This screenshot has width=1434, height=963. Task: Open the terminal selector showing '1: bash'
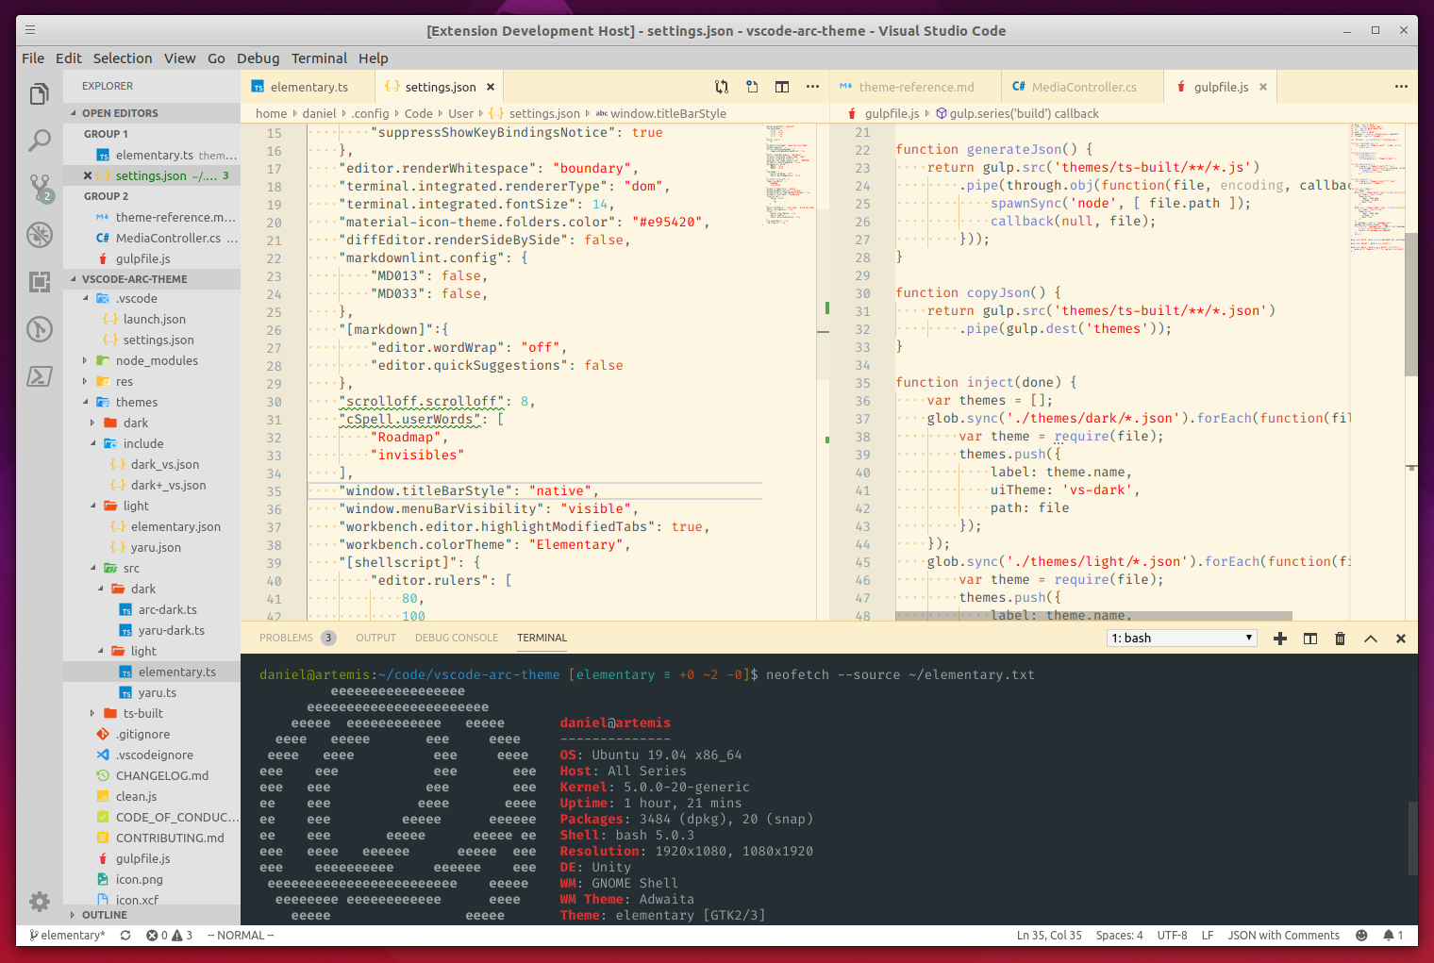(x=1181, y=638)
